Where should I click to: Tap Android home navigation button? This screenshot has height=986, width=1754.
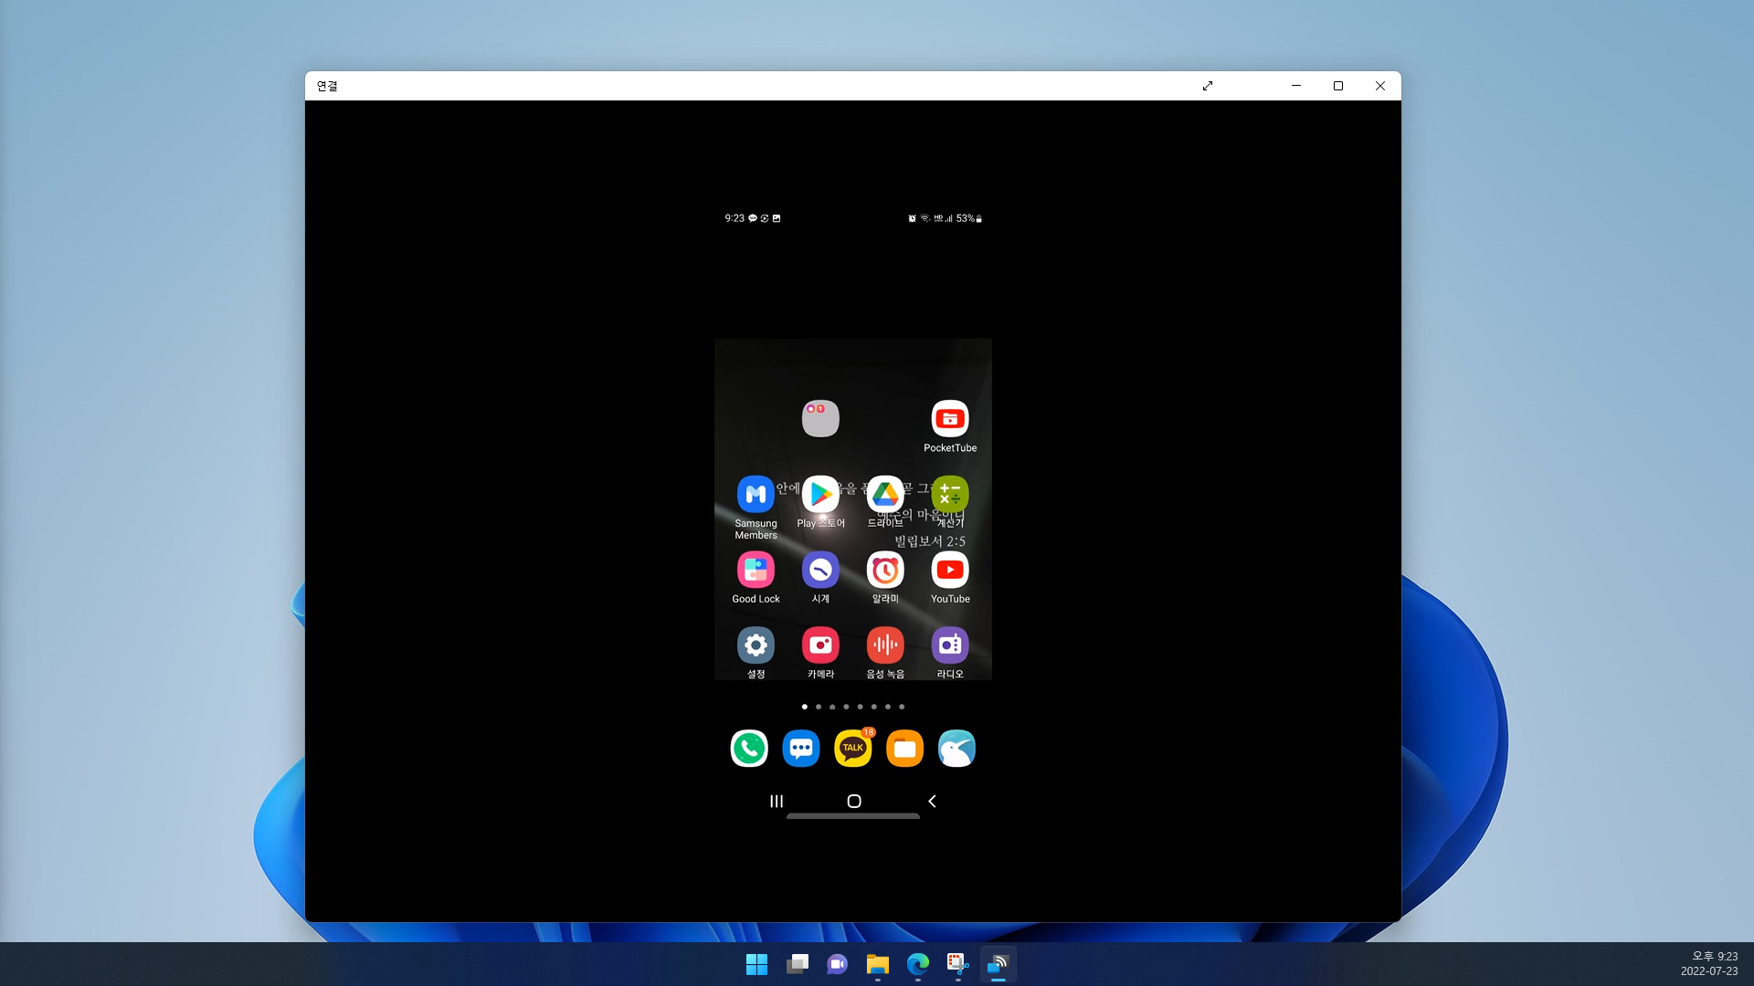point(854,802)
